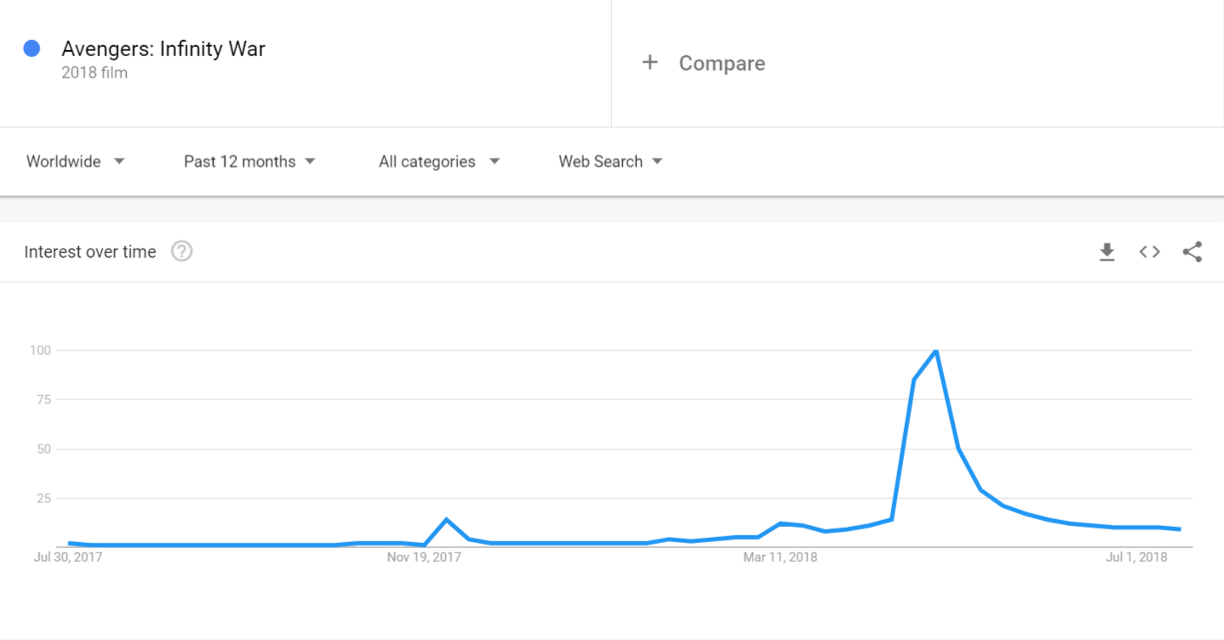Click the Compare text to add a term
Viewport: 1224px width, 640px height.
click(x=722, y=63)
